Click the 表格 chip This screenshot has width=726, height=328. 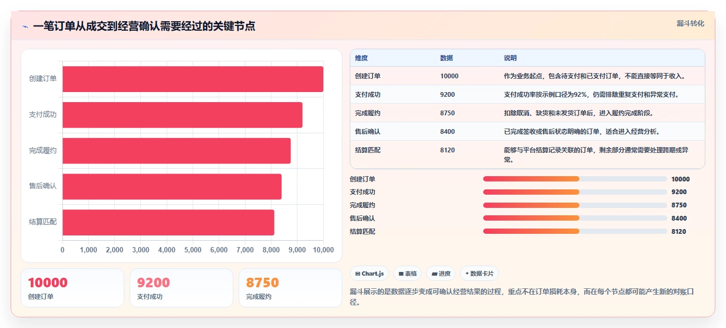407,274
